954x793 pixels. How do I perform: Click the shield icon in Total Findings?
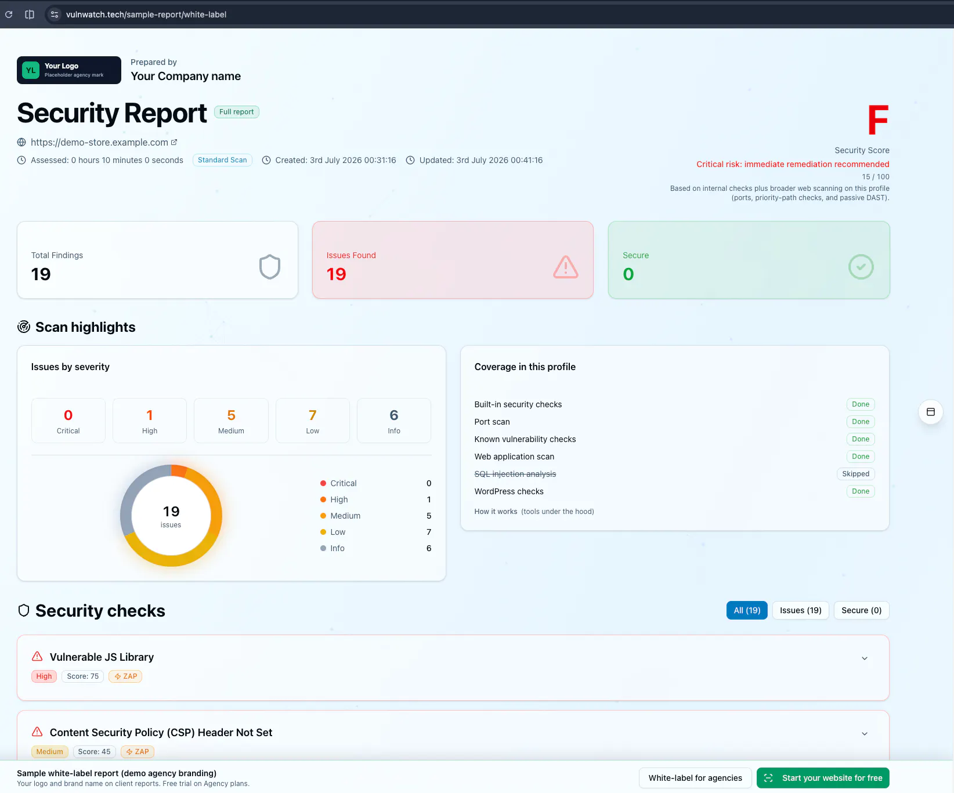(270, 267)
